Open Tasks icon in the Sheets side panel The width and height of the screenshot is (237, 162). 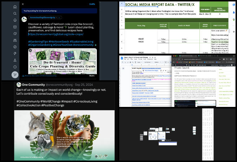[x=234, y=5]
